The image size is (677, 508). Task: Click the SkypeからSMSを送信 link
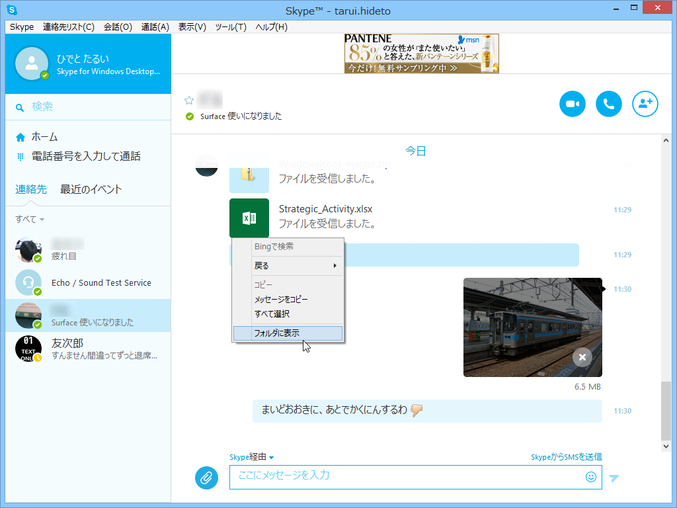tap(589, 456)
